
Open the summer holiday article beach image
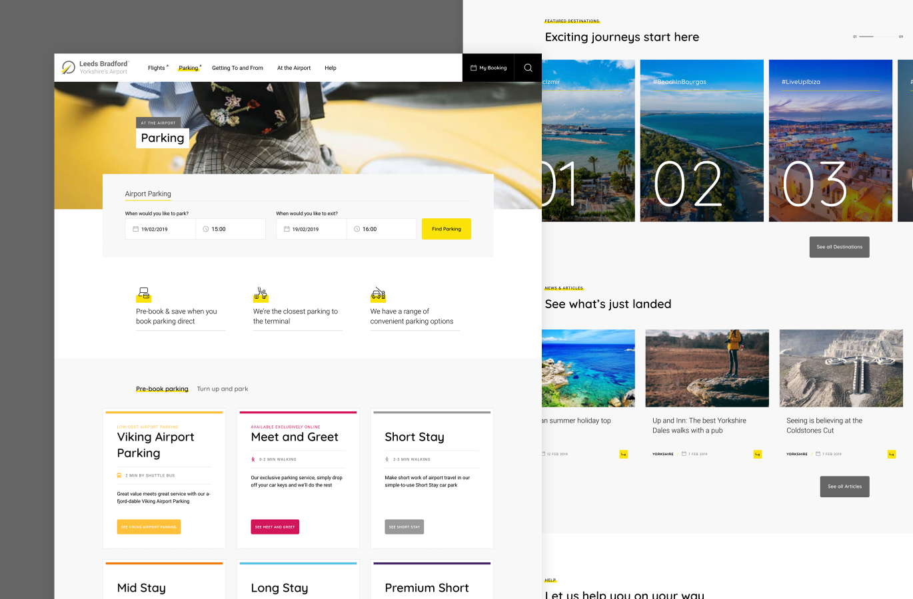coord(588,368)
